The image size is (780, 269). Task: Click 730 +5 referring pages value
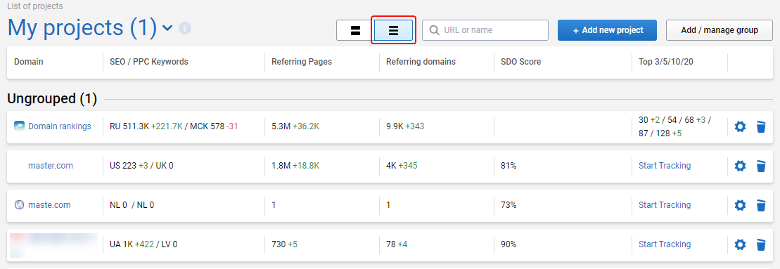285,244
